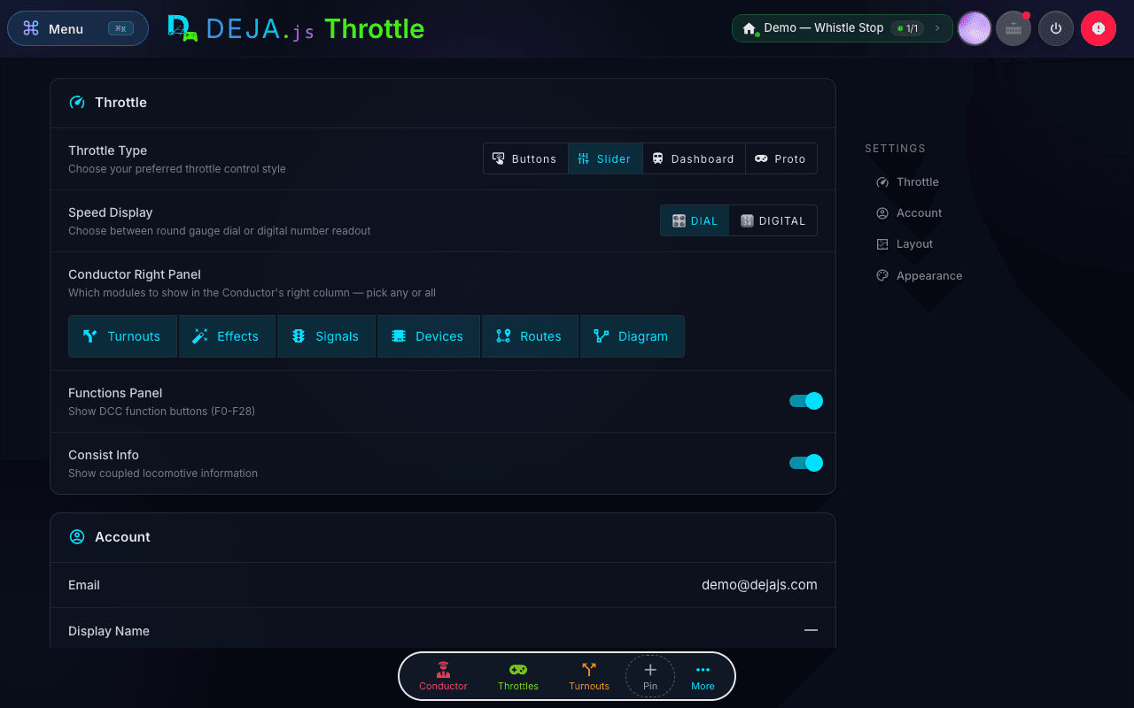This screenshot has height=708, width=1134.
Task: Click the demo@dejajs.com email value
Action: point(759,585)
